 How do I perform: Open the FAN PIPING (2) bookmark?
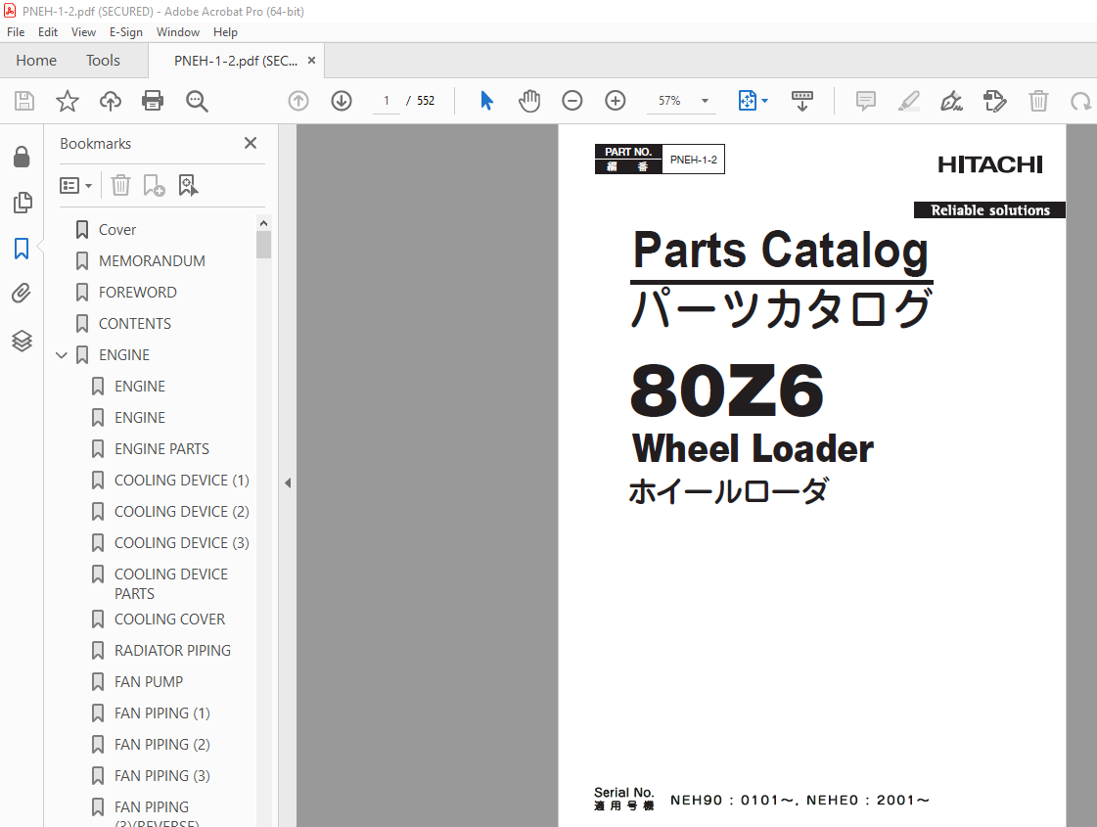coord(161,745)
